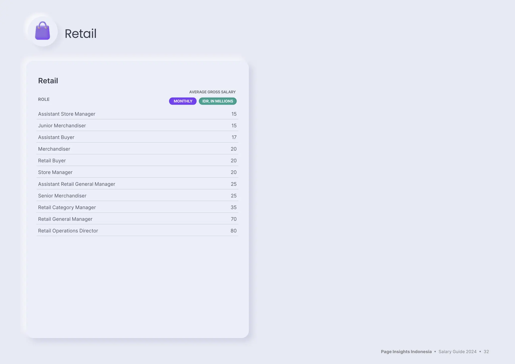515x364 pixels.
Task: Click the Retail General Manager entry
Action: tap(65, 219)
